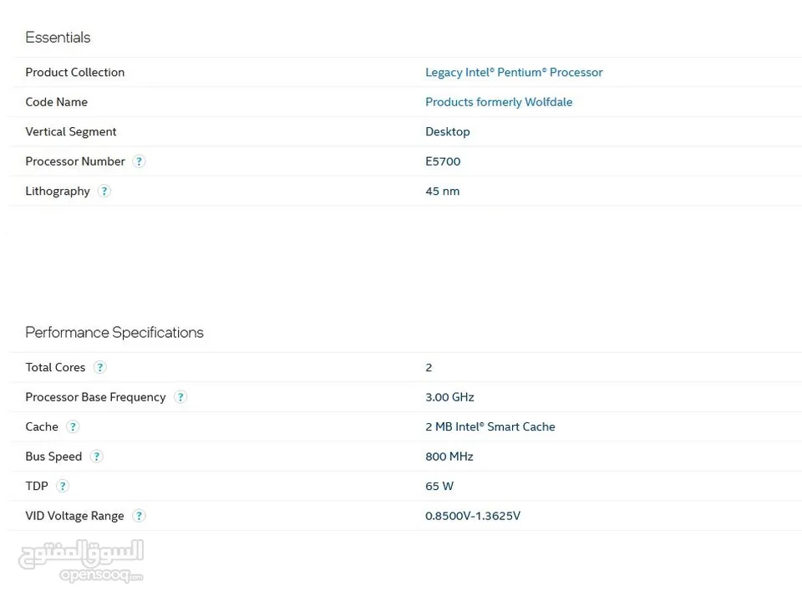The height and width of the screenshot is (602, 802).
Task: Click the Essentials section heading
Action: click(x=58, y=38)
